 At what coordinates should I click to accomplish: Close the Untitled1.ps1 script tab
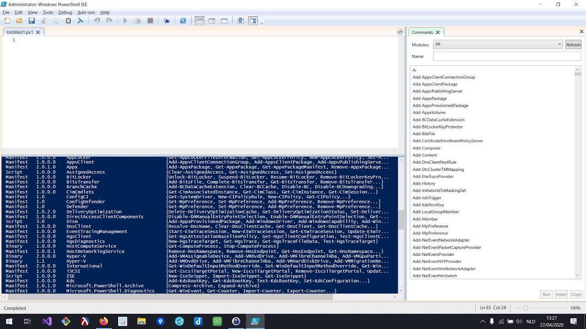click(x=38, y=32)
